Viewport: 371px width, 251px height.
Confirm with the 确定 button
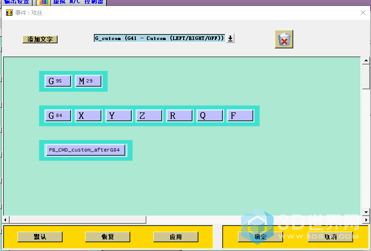click(261, 237)
